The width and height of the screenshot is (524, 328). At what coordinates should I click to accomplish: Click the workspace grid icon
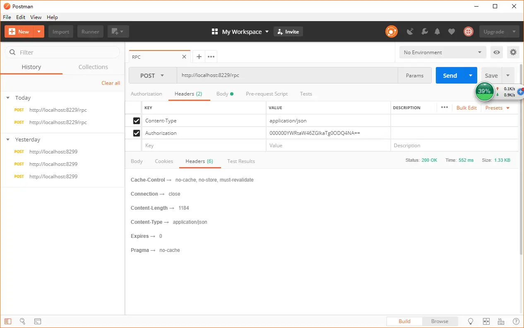pos(215,31)
